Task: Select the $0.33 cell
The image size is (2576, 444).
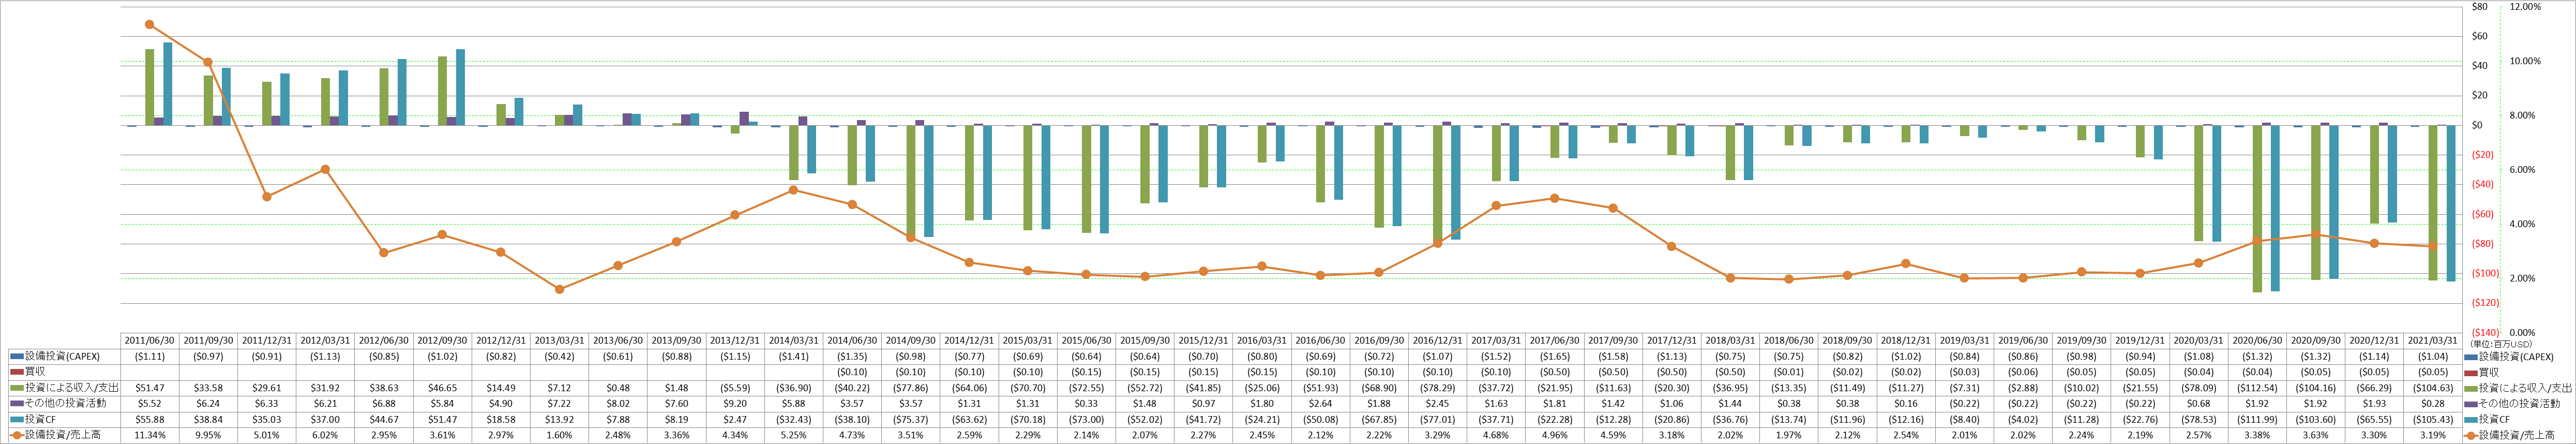Action: pyautogui.click(x=1087, y=404)
